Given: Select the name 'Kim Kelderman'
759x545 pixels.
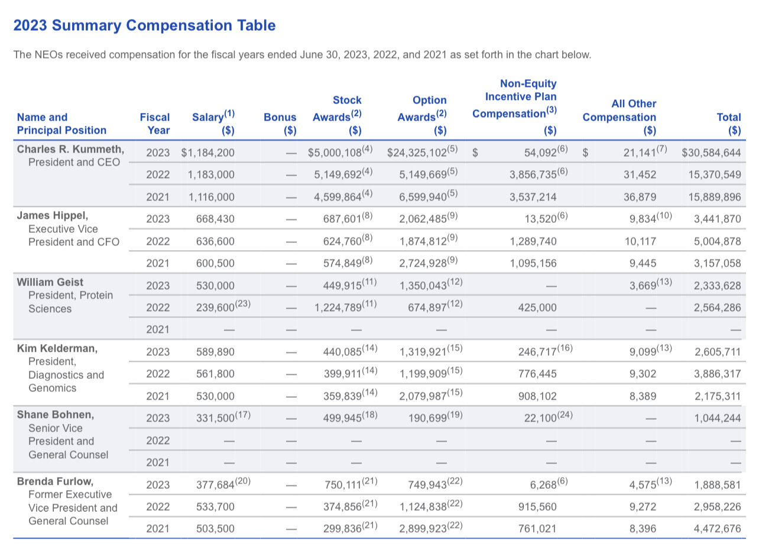Looking at the screenshot, I should point(56,348).
